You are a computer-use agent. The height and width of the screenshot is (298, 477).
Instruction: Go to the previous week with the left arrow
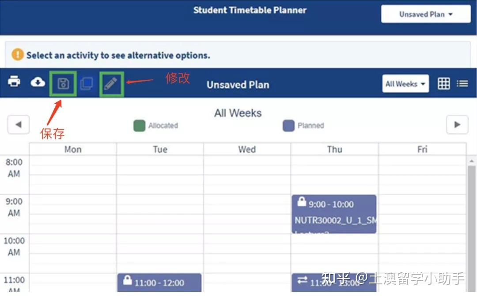(19, 124)
